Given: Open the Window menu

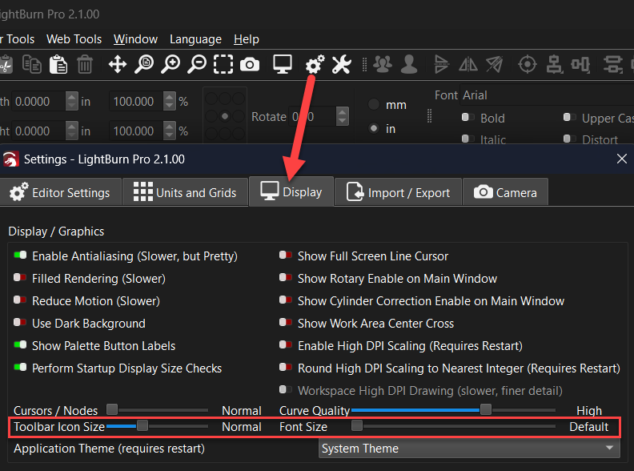Looking at the screenshot, I should 135,39.
